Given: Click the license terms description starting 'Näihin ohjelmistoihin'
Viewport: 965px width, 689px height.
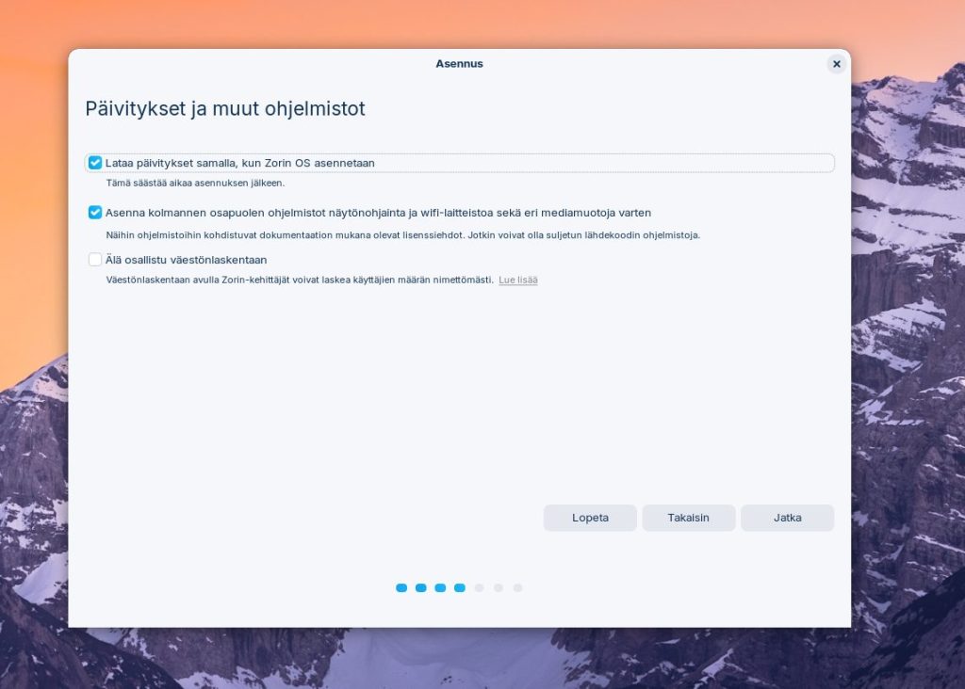Looking at the screenshot, I should 403,234.
